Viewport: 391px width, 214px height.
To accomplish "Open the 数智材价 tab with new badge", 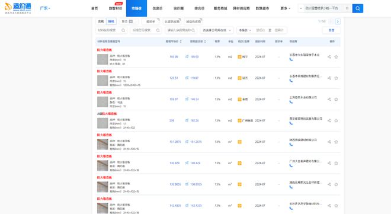I will [116, 8].
